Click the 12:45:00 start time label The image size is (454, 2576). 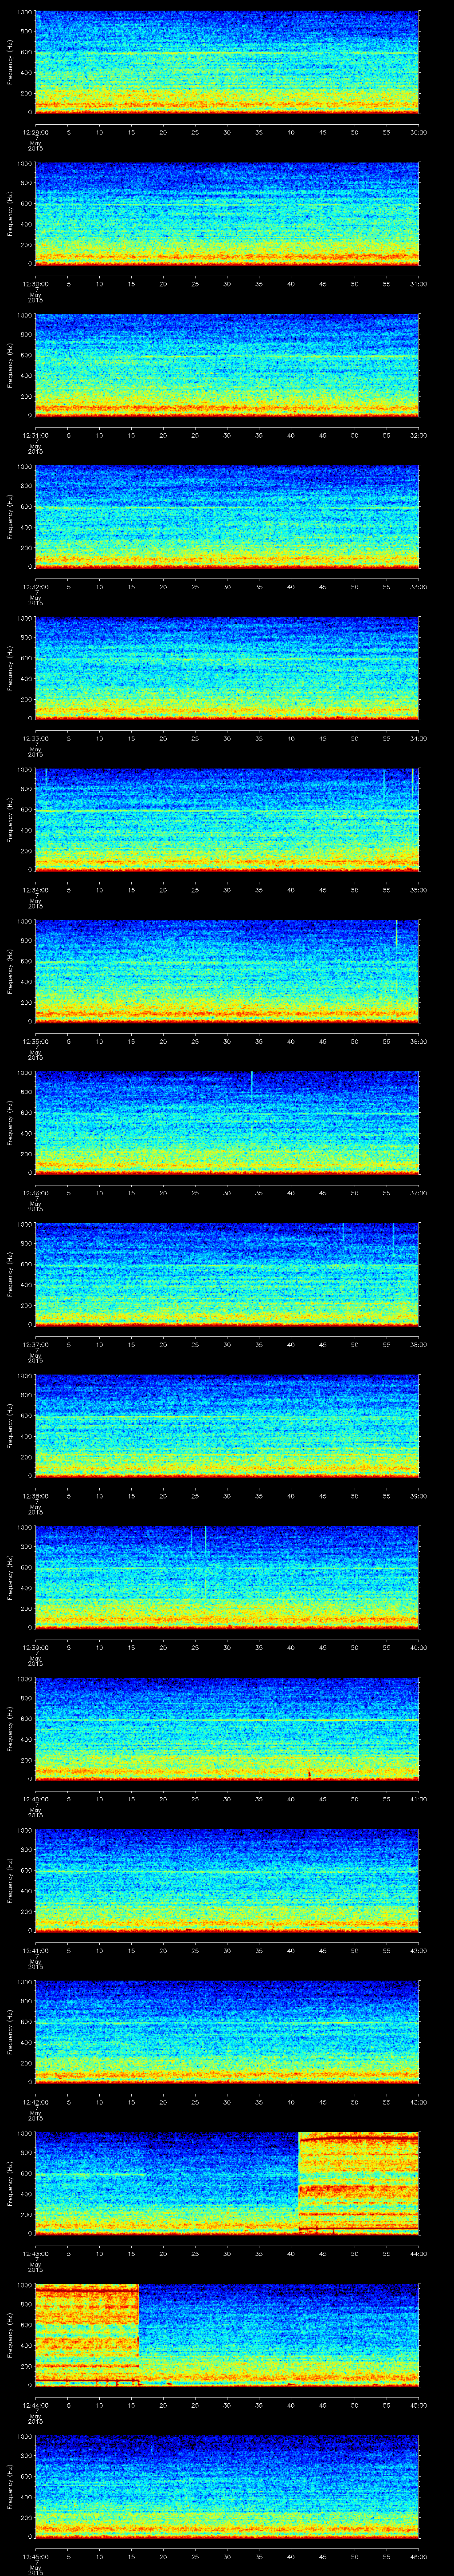(x=35, y=2556)
